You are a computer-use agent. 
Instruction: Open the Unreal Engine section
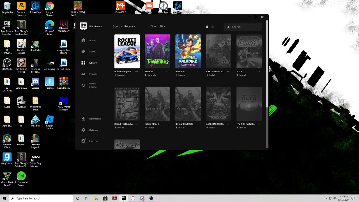[89, 85]
